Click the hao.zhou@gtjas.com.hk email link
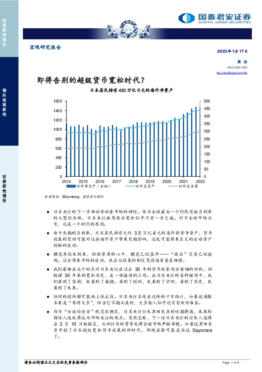Screen dimensions: 262x372 coord(232,73)
